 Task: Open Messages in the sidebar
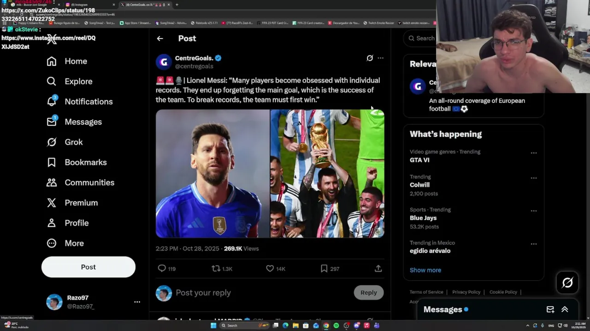[x=74, y=122]
